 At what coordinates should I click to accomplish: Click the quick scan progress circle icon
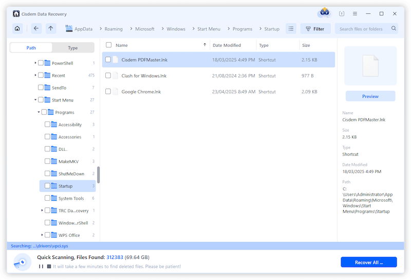[22, 262]
